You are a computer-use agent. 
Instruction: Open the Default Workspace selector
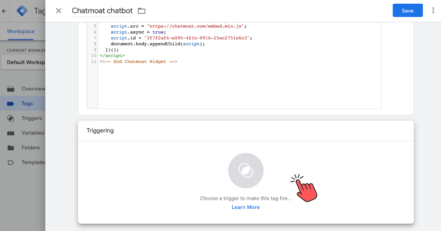pyautogui.click(x=24, y=62)
